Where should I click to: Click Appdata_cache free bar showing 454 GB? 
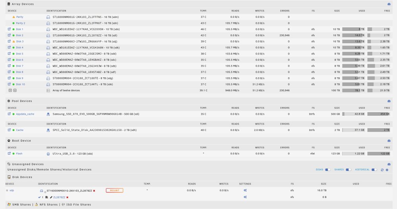(x=378, y=114)
